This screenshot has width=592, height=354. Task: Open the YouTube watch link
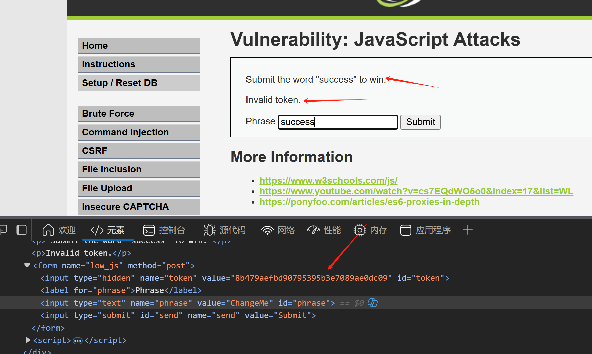coord(416,191)
